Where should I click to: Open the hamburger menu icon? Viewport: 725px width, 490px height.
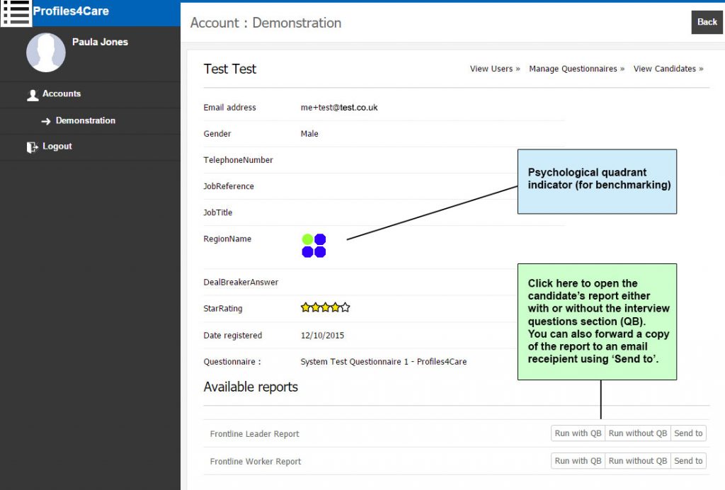pyautogui.click(x=16, y=13)
